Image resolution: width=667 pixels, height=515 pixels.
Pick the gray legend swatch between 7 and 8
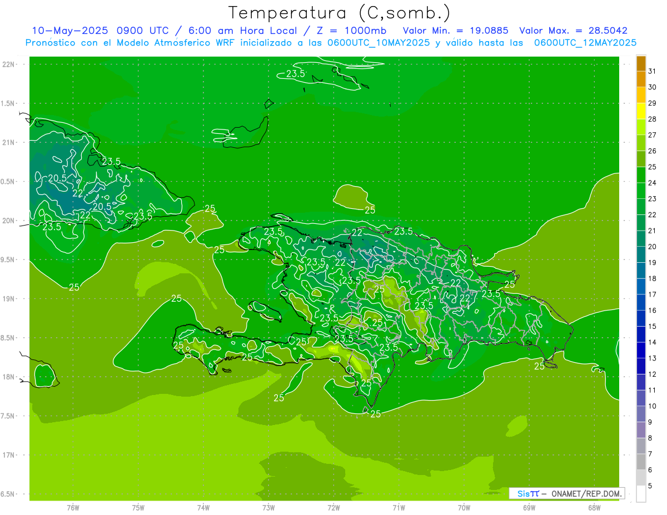click(x=641, y=447)
